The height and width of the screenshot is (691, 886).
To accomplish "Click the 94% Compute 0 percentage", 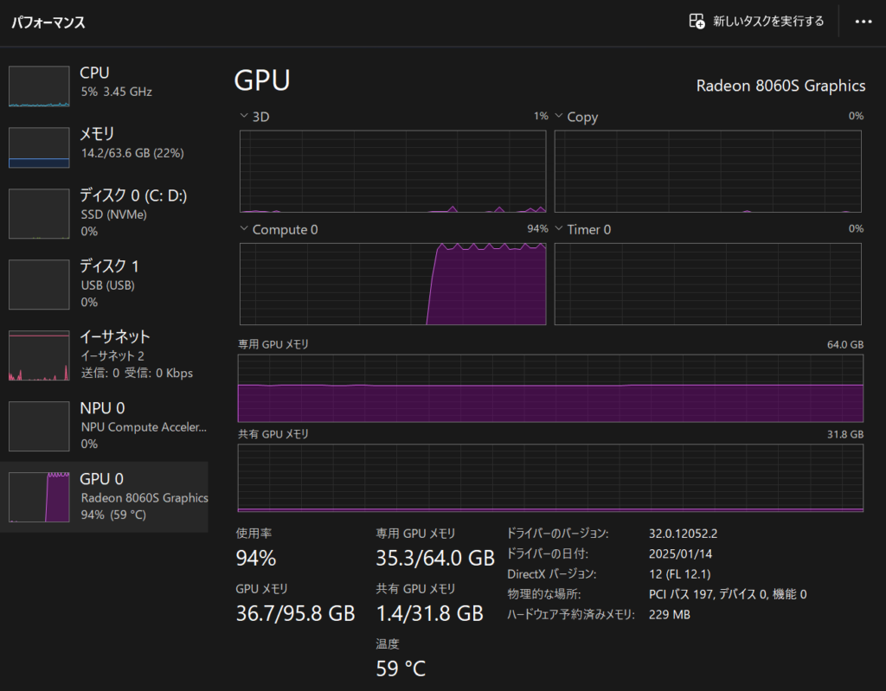I will click(x=537, y=229).
